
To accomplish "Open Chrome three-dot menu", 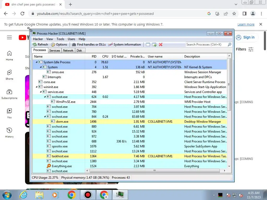I will [x=261, y=14].
